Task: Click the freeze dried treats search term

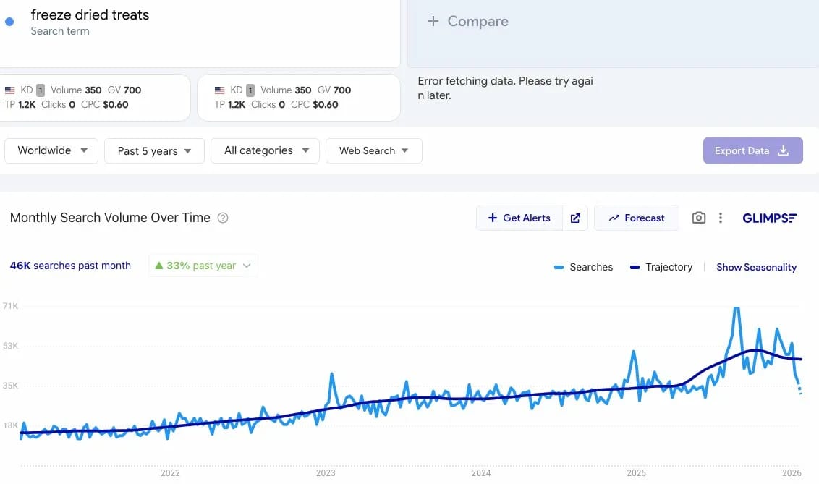Action: click(90, 14)
